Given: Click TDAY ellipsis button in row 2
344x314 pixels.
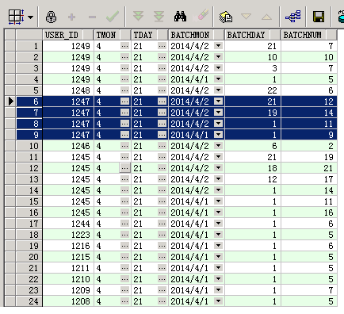Looking at the screenshot, I should coord(162,57).
